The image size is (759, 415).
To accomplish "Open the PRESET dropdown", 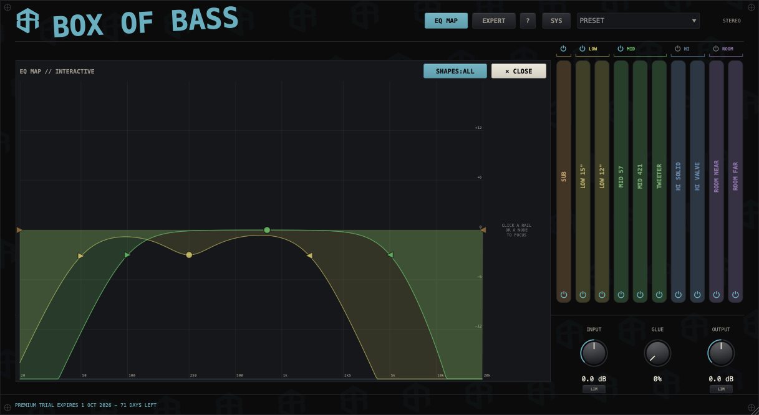I will (x=638, y=21).
